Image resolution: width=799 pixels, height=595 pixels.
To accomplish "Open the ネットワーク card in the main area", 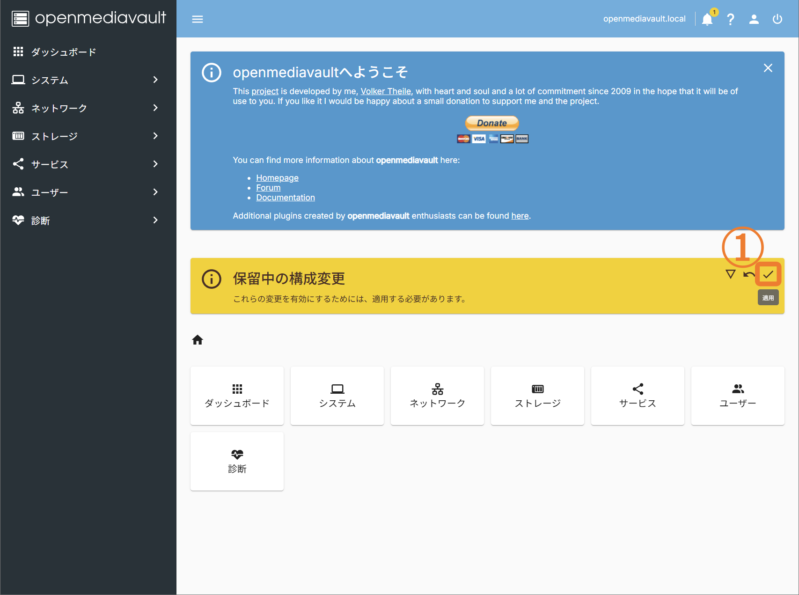I will [438, 396].
